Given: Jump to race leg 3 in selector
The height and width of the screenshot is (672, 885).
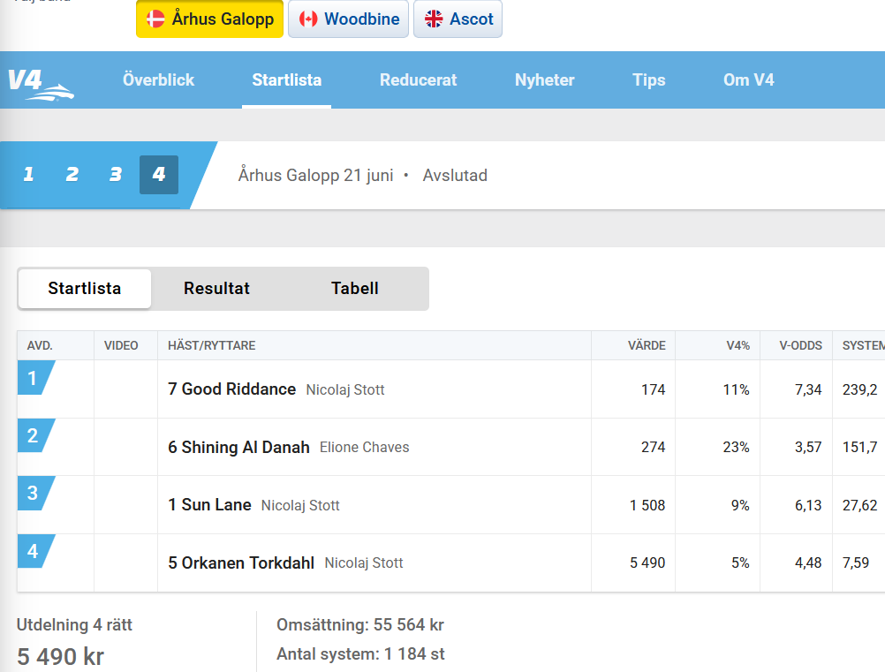Looking at the screenshot, I should [116, 174].
